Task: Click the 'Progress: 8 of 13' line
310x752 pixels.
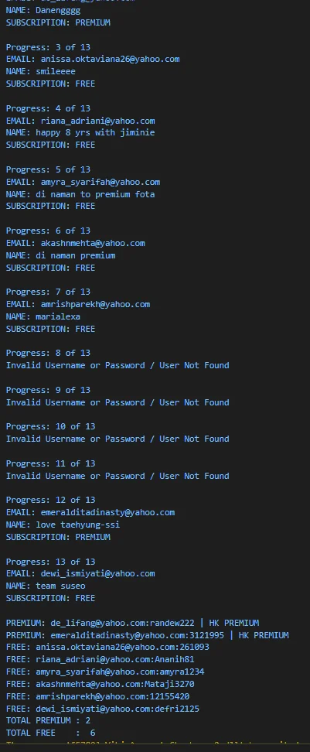Action: pyautogui.click(x=48, y=353)
